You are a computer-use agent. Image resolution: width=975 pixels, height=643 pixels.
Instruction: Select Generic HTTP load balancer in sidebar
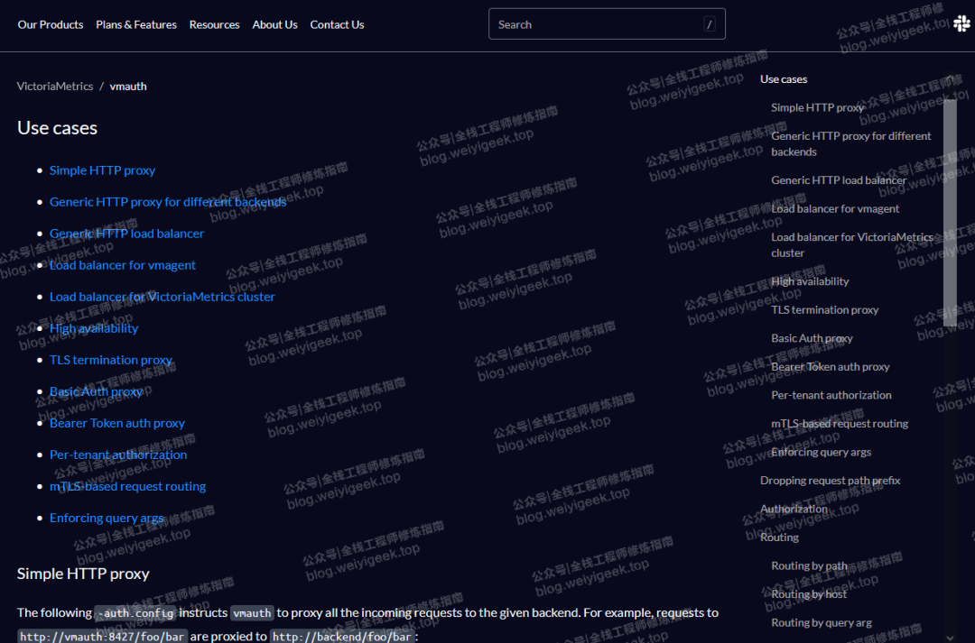[839, 180]
